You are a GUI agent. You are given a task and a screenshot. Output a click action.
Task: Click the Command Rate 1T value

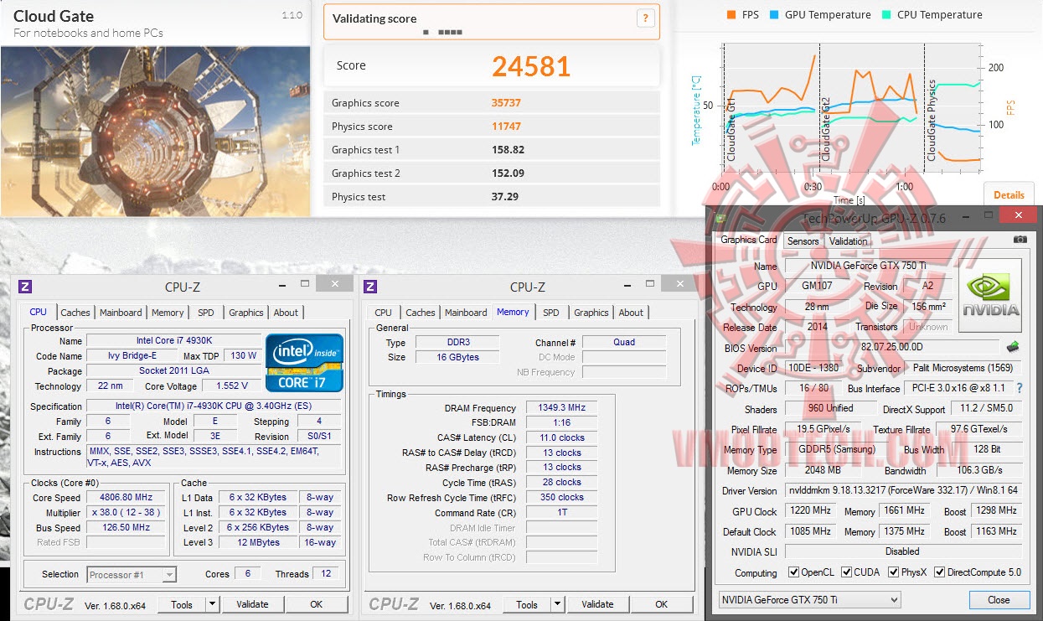tap(561, 513)
